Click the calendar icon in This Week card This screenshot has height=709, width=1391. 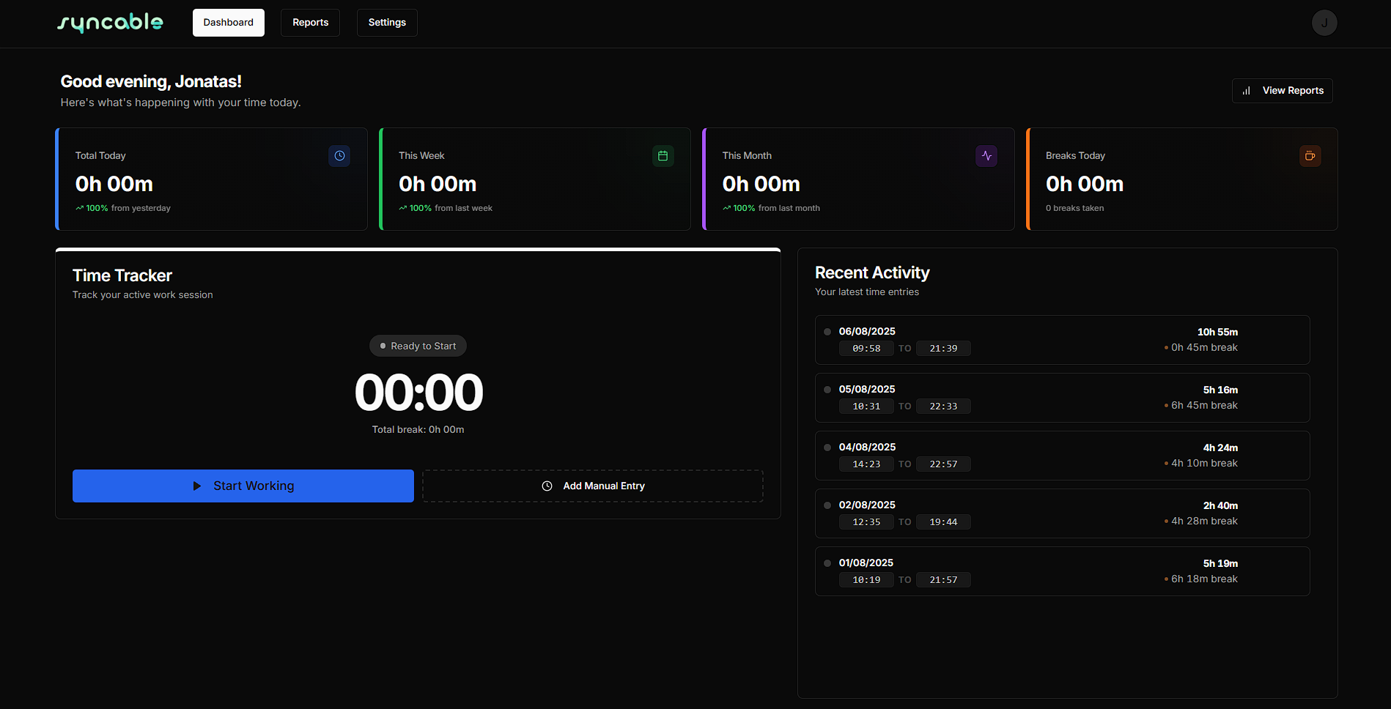663,156
